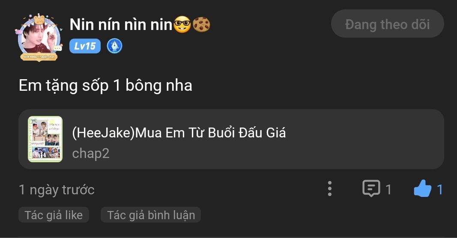Screen dimensions: 457x238
Task: Tap the "Giới thiệu Truyện chat" avatar frame label
Action: tap(39, 56)
